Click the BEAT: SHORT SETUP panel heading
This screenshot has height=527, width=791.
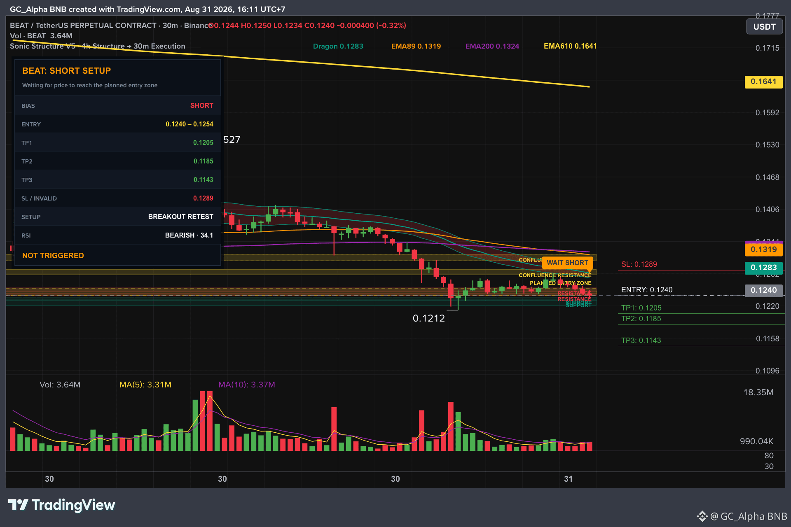coord(66,71)
